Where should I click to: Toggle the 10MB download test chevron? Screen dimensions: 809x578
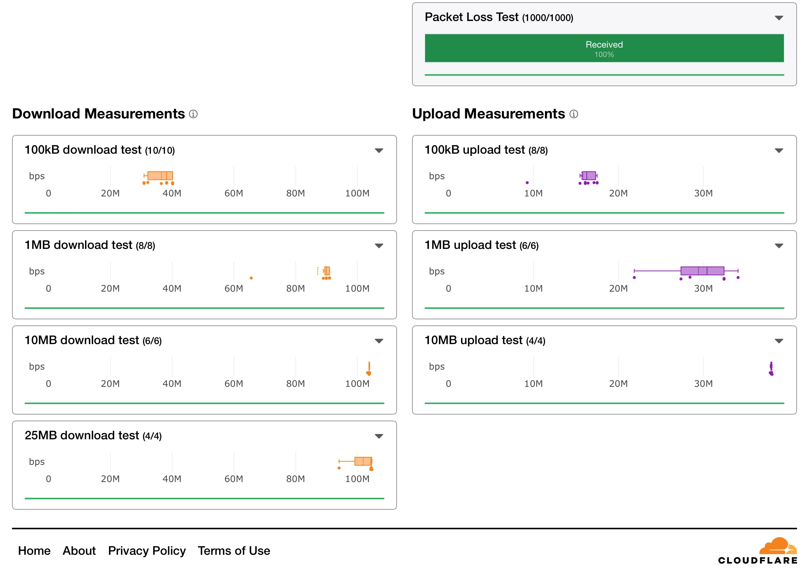(379, 341)
